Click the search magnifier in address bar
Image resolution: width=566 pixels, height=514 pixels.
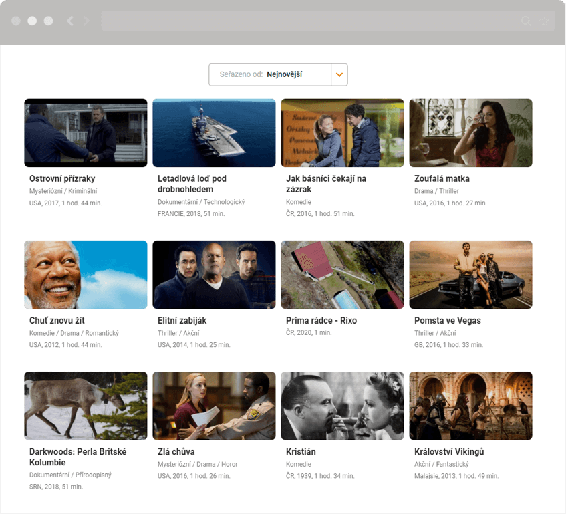pyautogui.click(x=526, y=21)
